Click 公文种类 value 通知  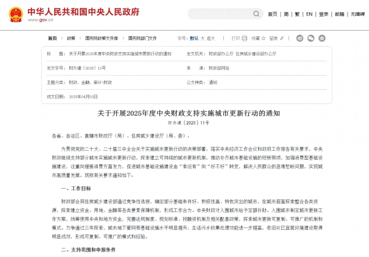coord(213,82)
